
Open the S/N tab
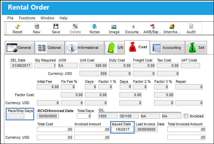114,48
